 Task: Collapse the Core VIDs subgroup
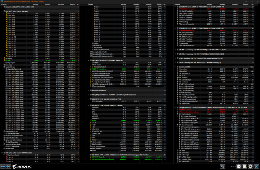coord(4,13)
